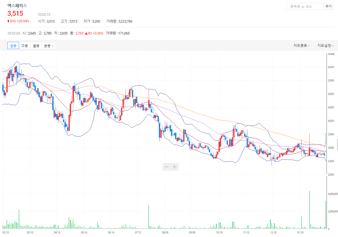Click the 저가 3,200 low price text
This screenshot has width=338, height=237.
[92, 21]
